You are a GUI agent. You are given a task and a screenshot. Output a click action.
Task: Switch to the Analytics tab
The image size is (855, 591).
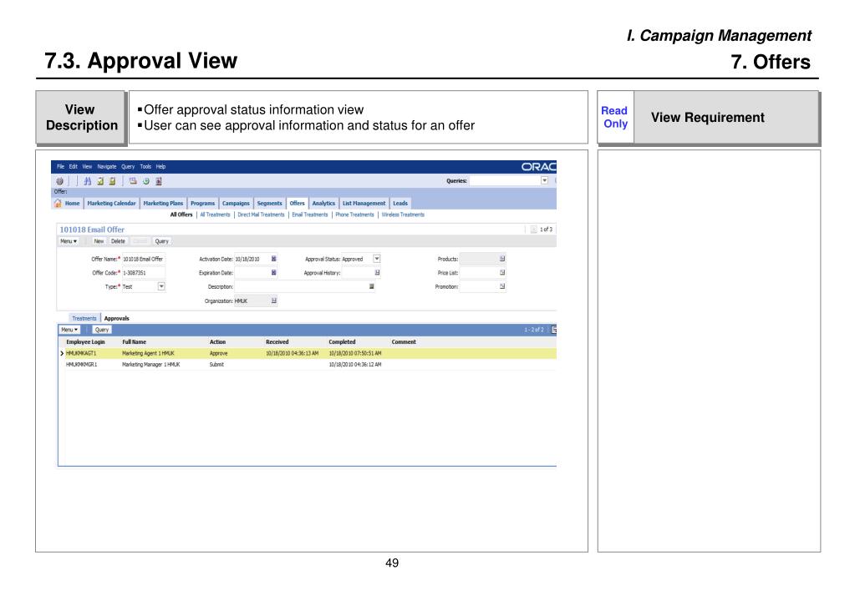(324, 203)
